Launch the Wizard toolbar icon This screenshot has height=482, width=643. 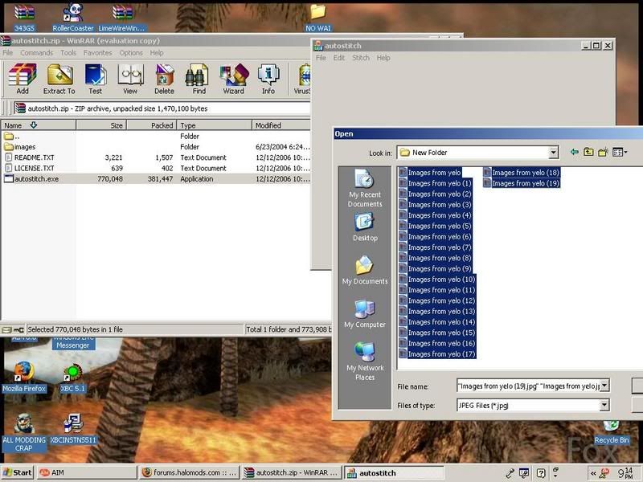(234, 79)
